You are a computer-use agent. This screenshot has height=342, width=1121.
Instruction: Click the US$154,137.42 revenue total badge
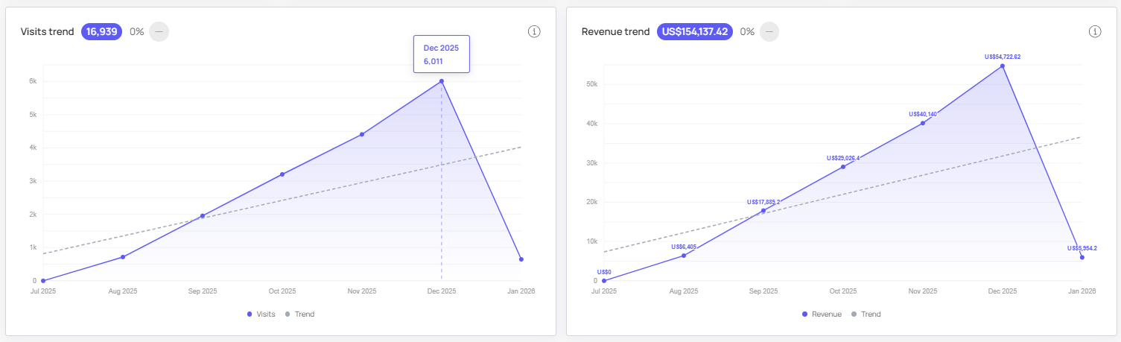[x=695, y=32]
